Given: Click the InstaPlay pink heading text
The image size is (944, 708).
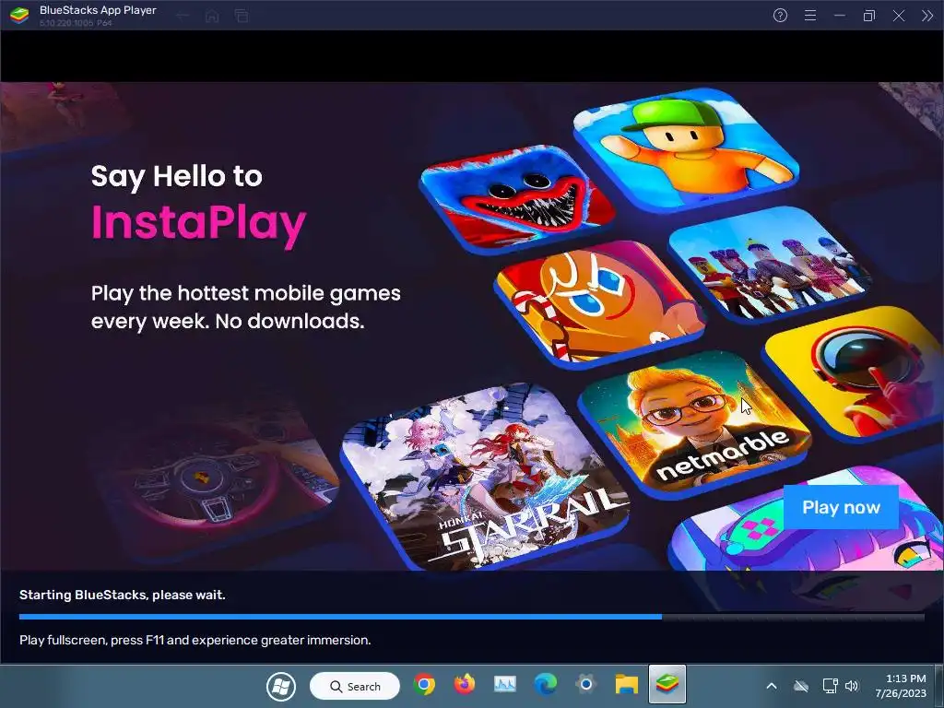Looking at the screenshot, I should (199, 224).
